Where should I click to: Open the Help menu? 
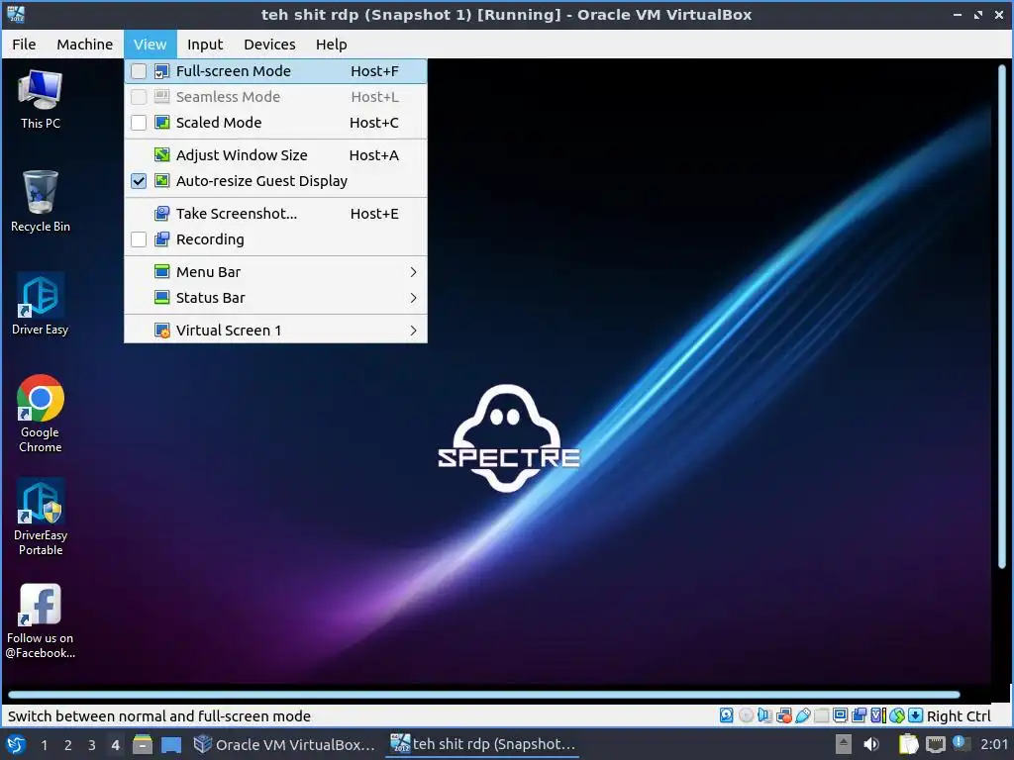(331, 44)
